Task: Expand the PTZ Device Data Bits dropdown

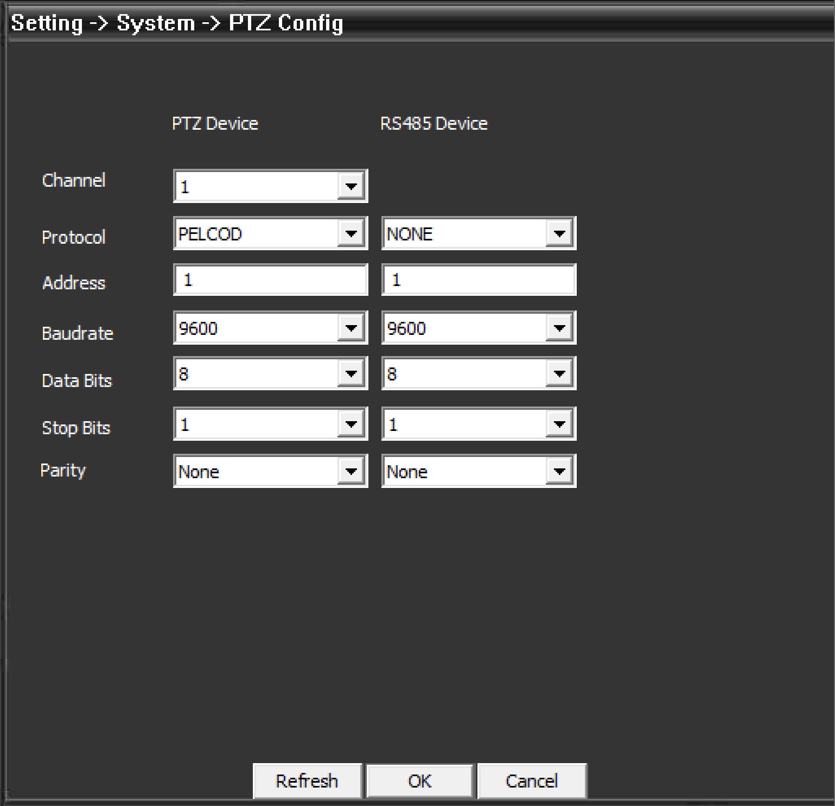Action: pos(350,373)
